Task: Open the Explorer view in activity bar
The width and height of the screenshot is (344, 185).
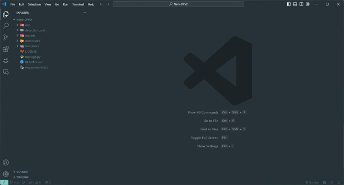Action: pos(6,14)
